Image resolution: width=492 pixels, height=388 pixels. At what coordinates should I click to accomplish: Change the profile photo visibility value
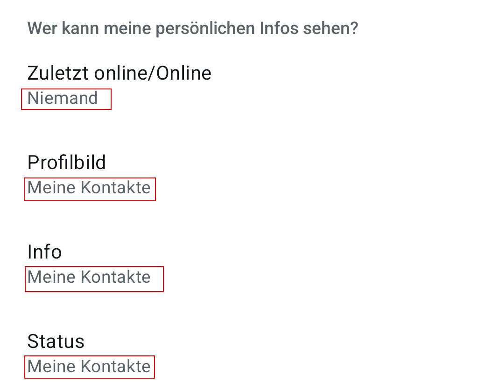click(x=89, y=188)
